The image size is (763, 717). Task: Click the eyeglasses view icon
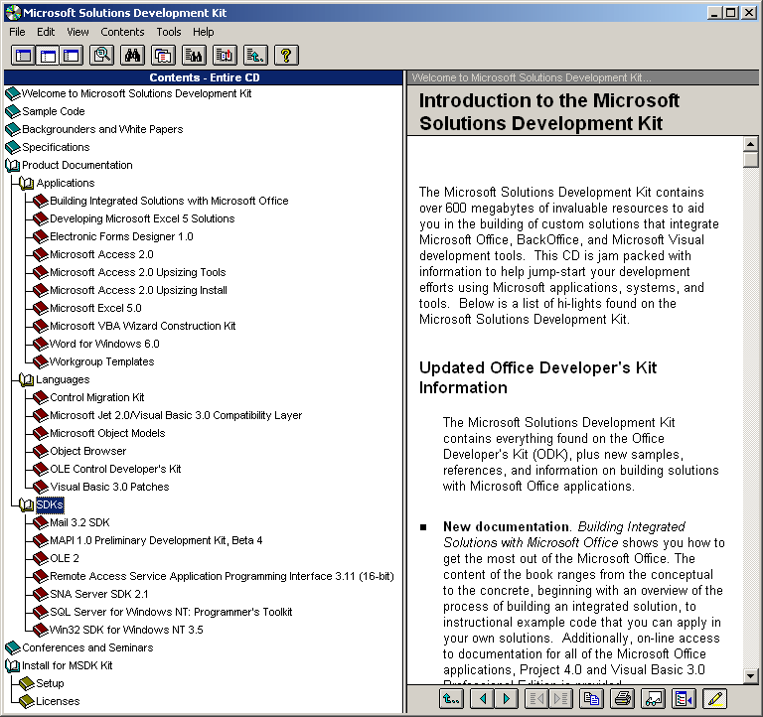pyautogui.click(x=653, y=699)
